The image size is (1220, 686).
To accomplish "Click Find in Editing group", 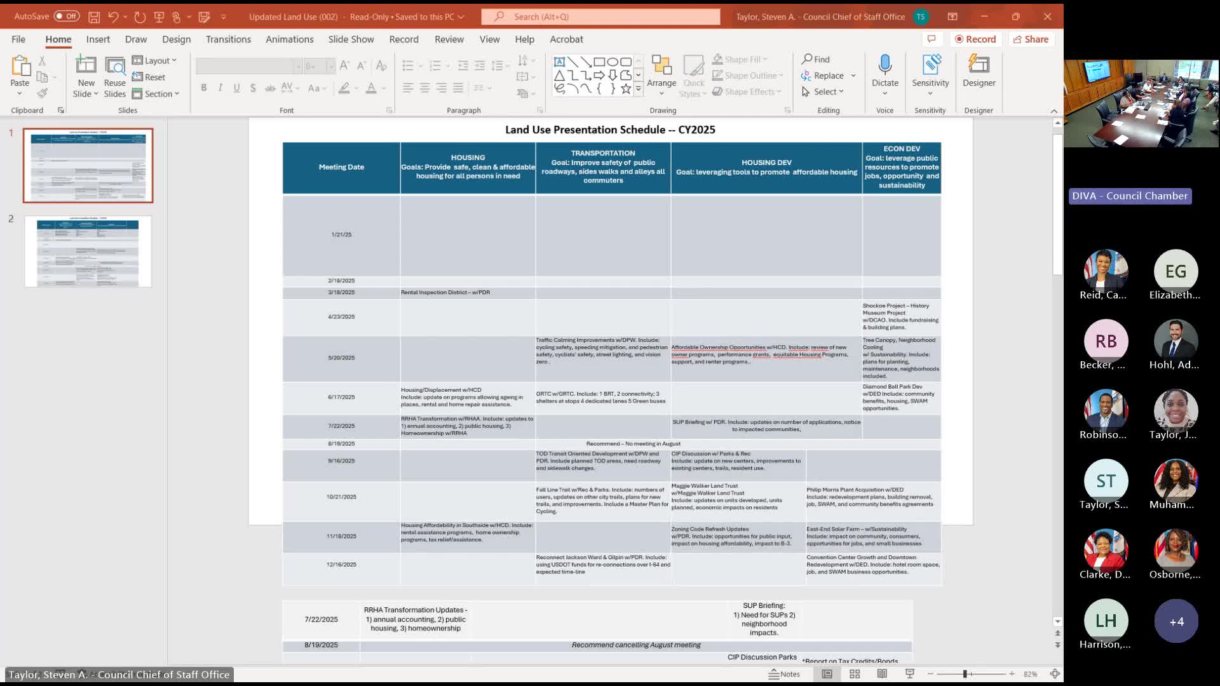I will coord(816,59).
